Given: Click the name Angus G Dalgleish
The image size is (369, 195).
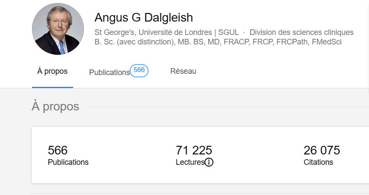Looking at the screenshot, I should [x=144, y=18].
